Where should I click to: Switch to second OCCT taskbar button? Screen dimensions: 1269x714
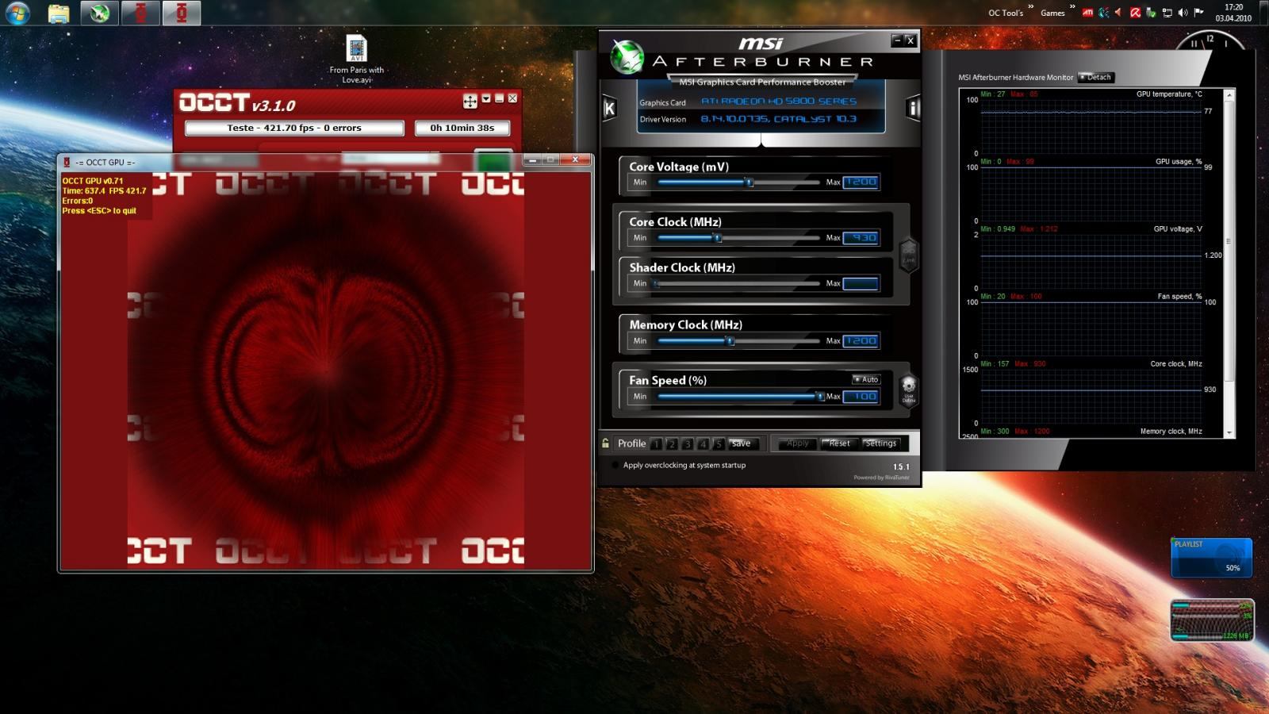click(182, 13)
